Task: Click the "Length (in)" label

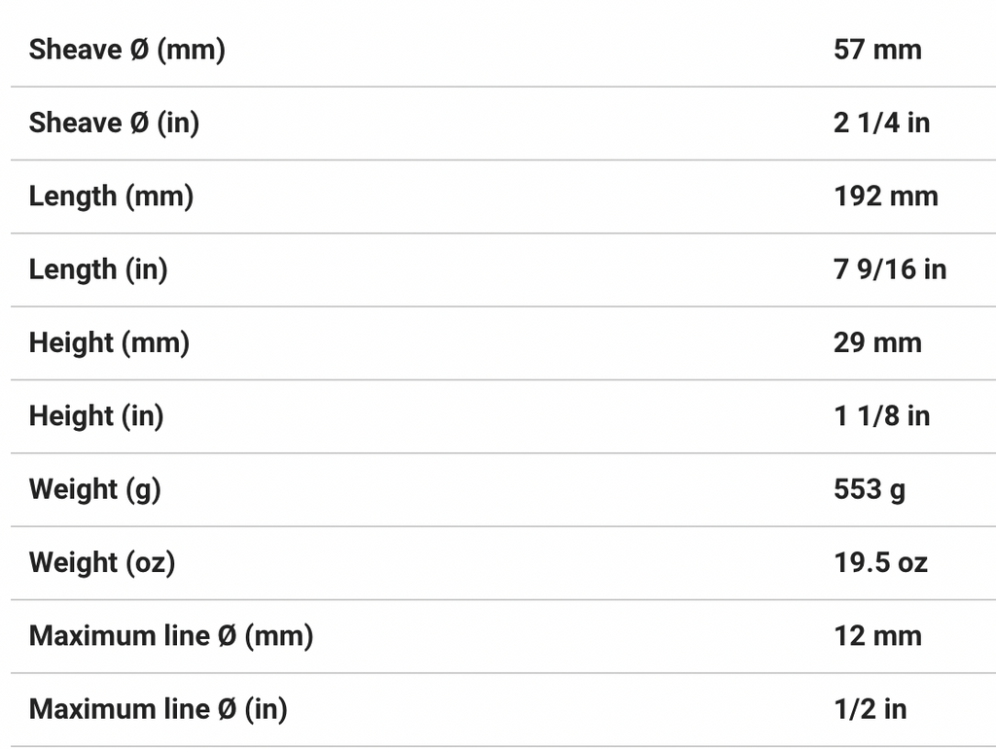Action: pyautogui.click(x=98, y=268)
